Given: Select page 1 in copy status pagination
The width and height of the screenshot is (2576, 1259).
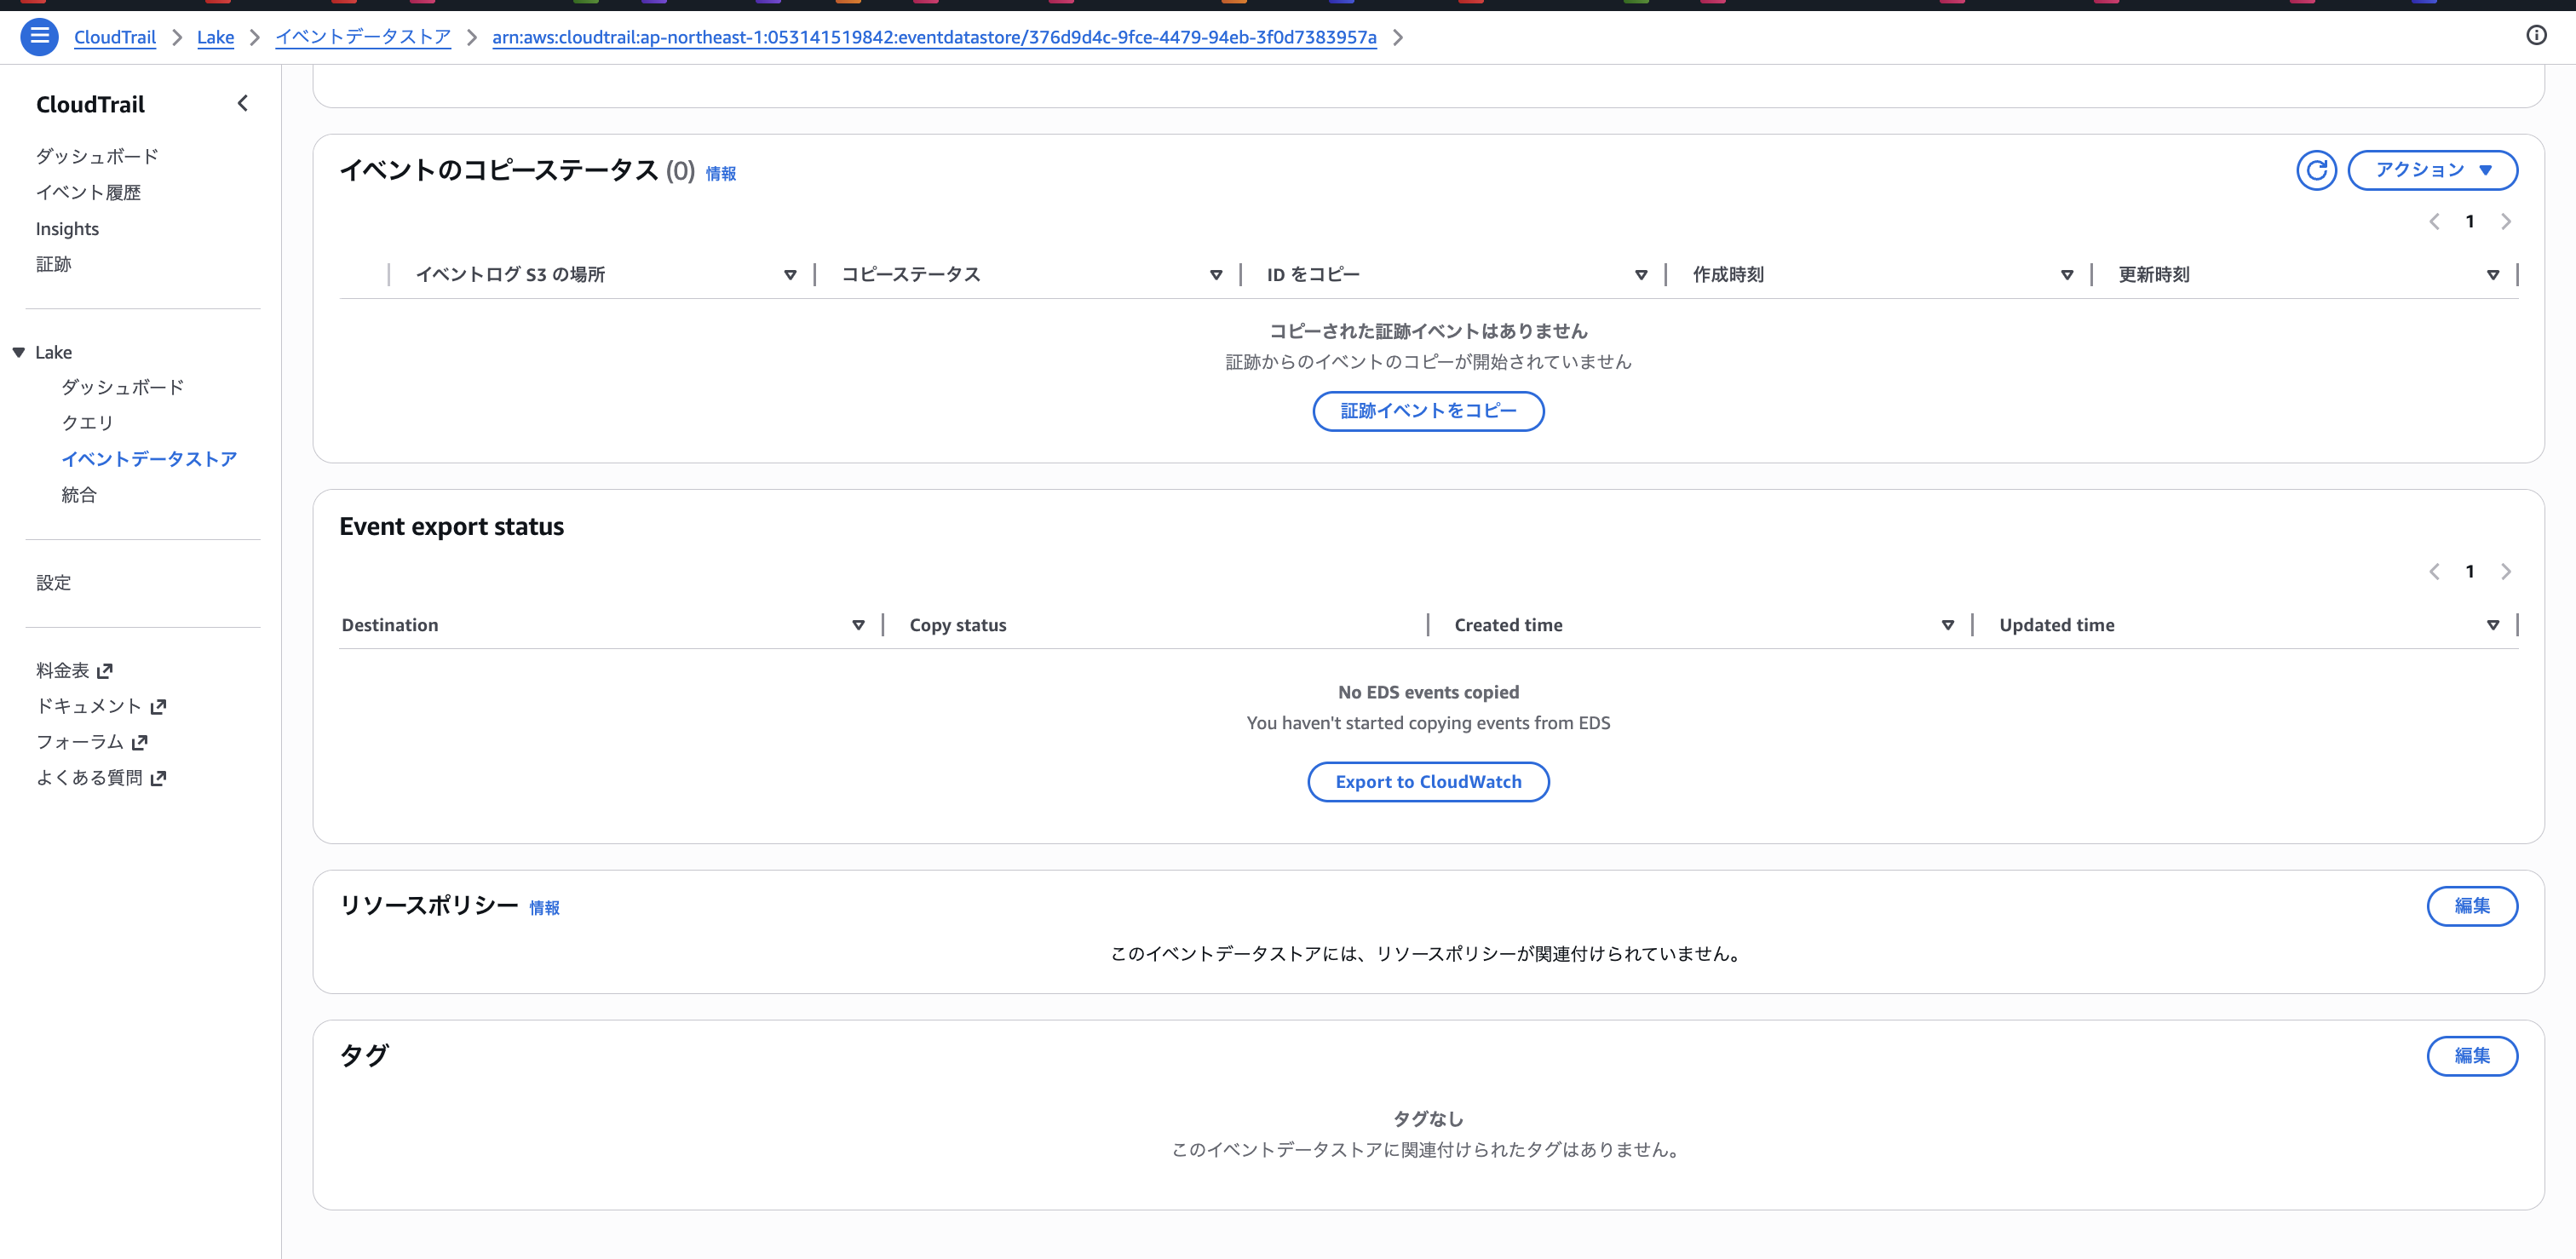Looking at the screenshot, I should (2470, 222).
